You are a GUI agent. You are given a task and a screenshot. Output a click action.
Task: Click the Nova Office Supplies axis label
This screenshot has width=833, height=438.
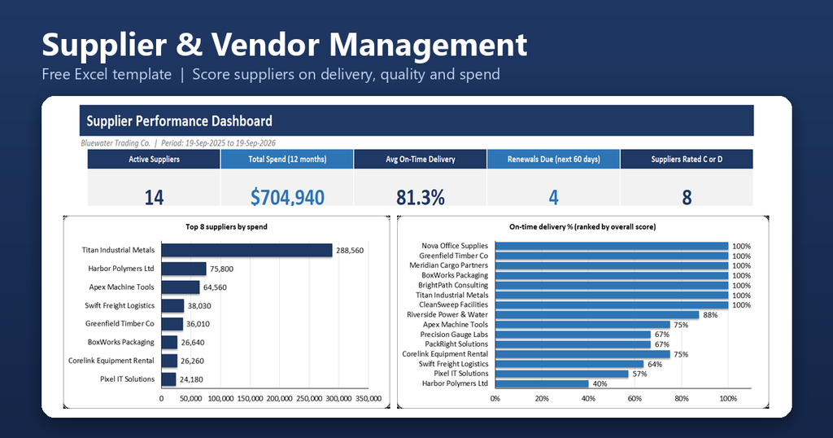point(455,246)
